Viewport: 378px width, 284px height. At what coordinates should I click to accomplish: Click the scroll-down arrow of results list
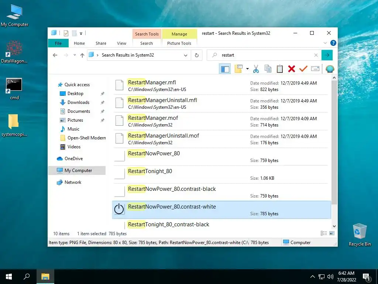coord(334,226)
